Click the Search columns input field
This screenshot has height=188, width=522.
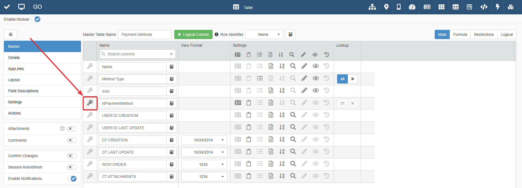tap(137, 54)
